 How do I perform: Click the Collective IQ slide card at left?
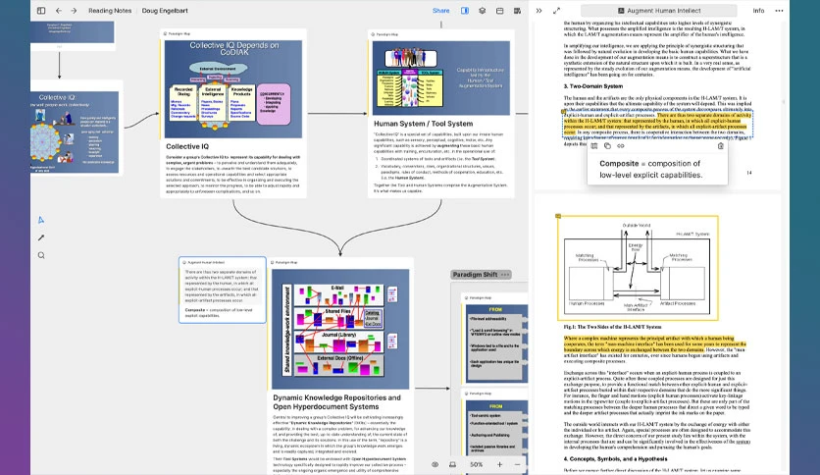click(x=75, y=132)
